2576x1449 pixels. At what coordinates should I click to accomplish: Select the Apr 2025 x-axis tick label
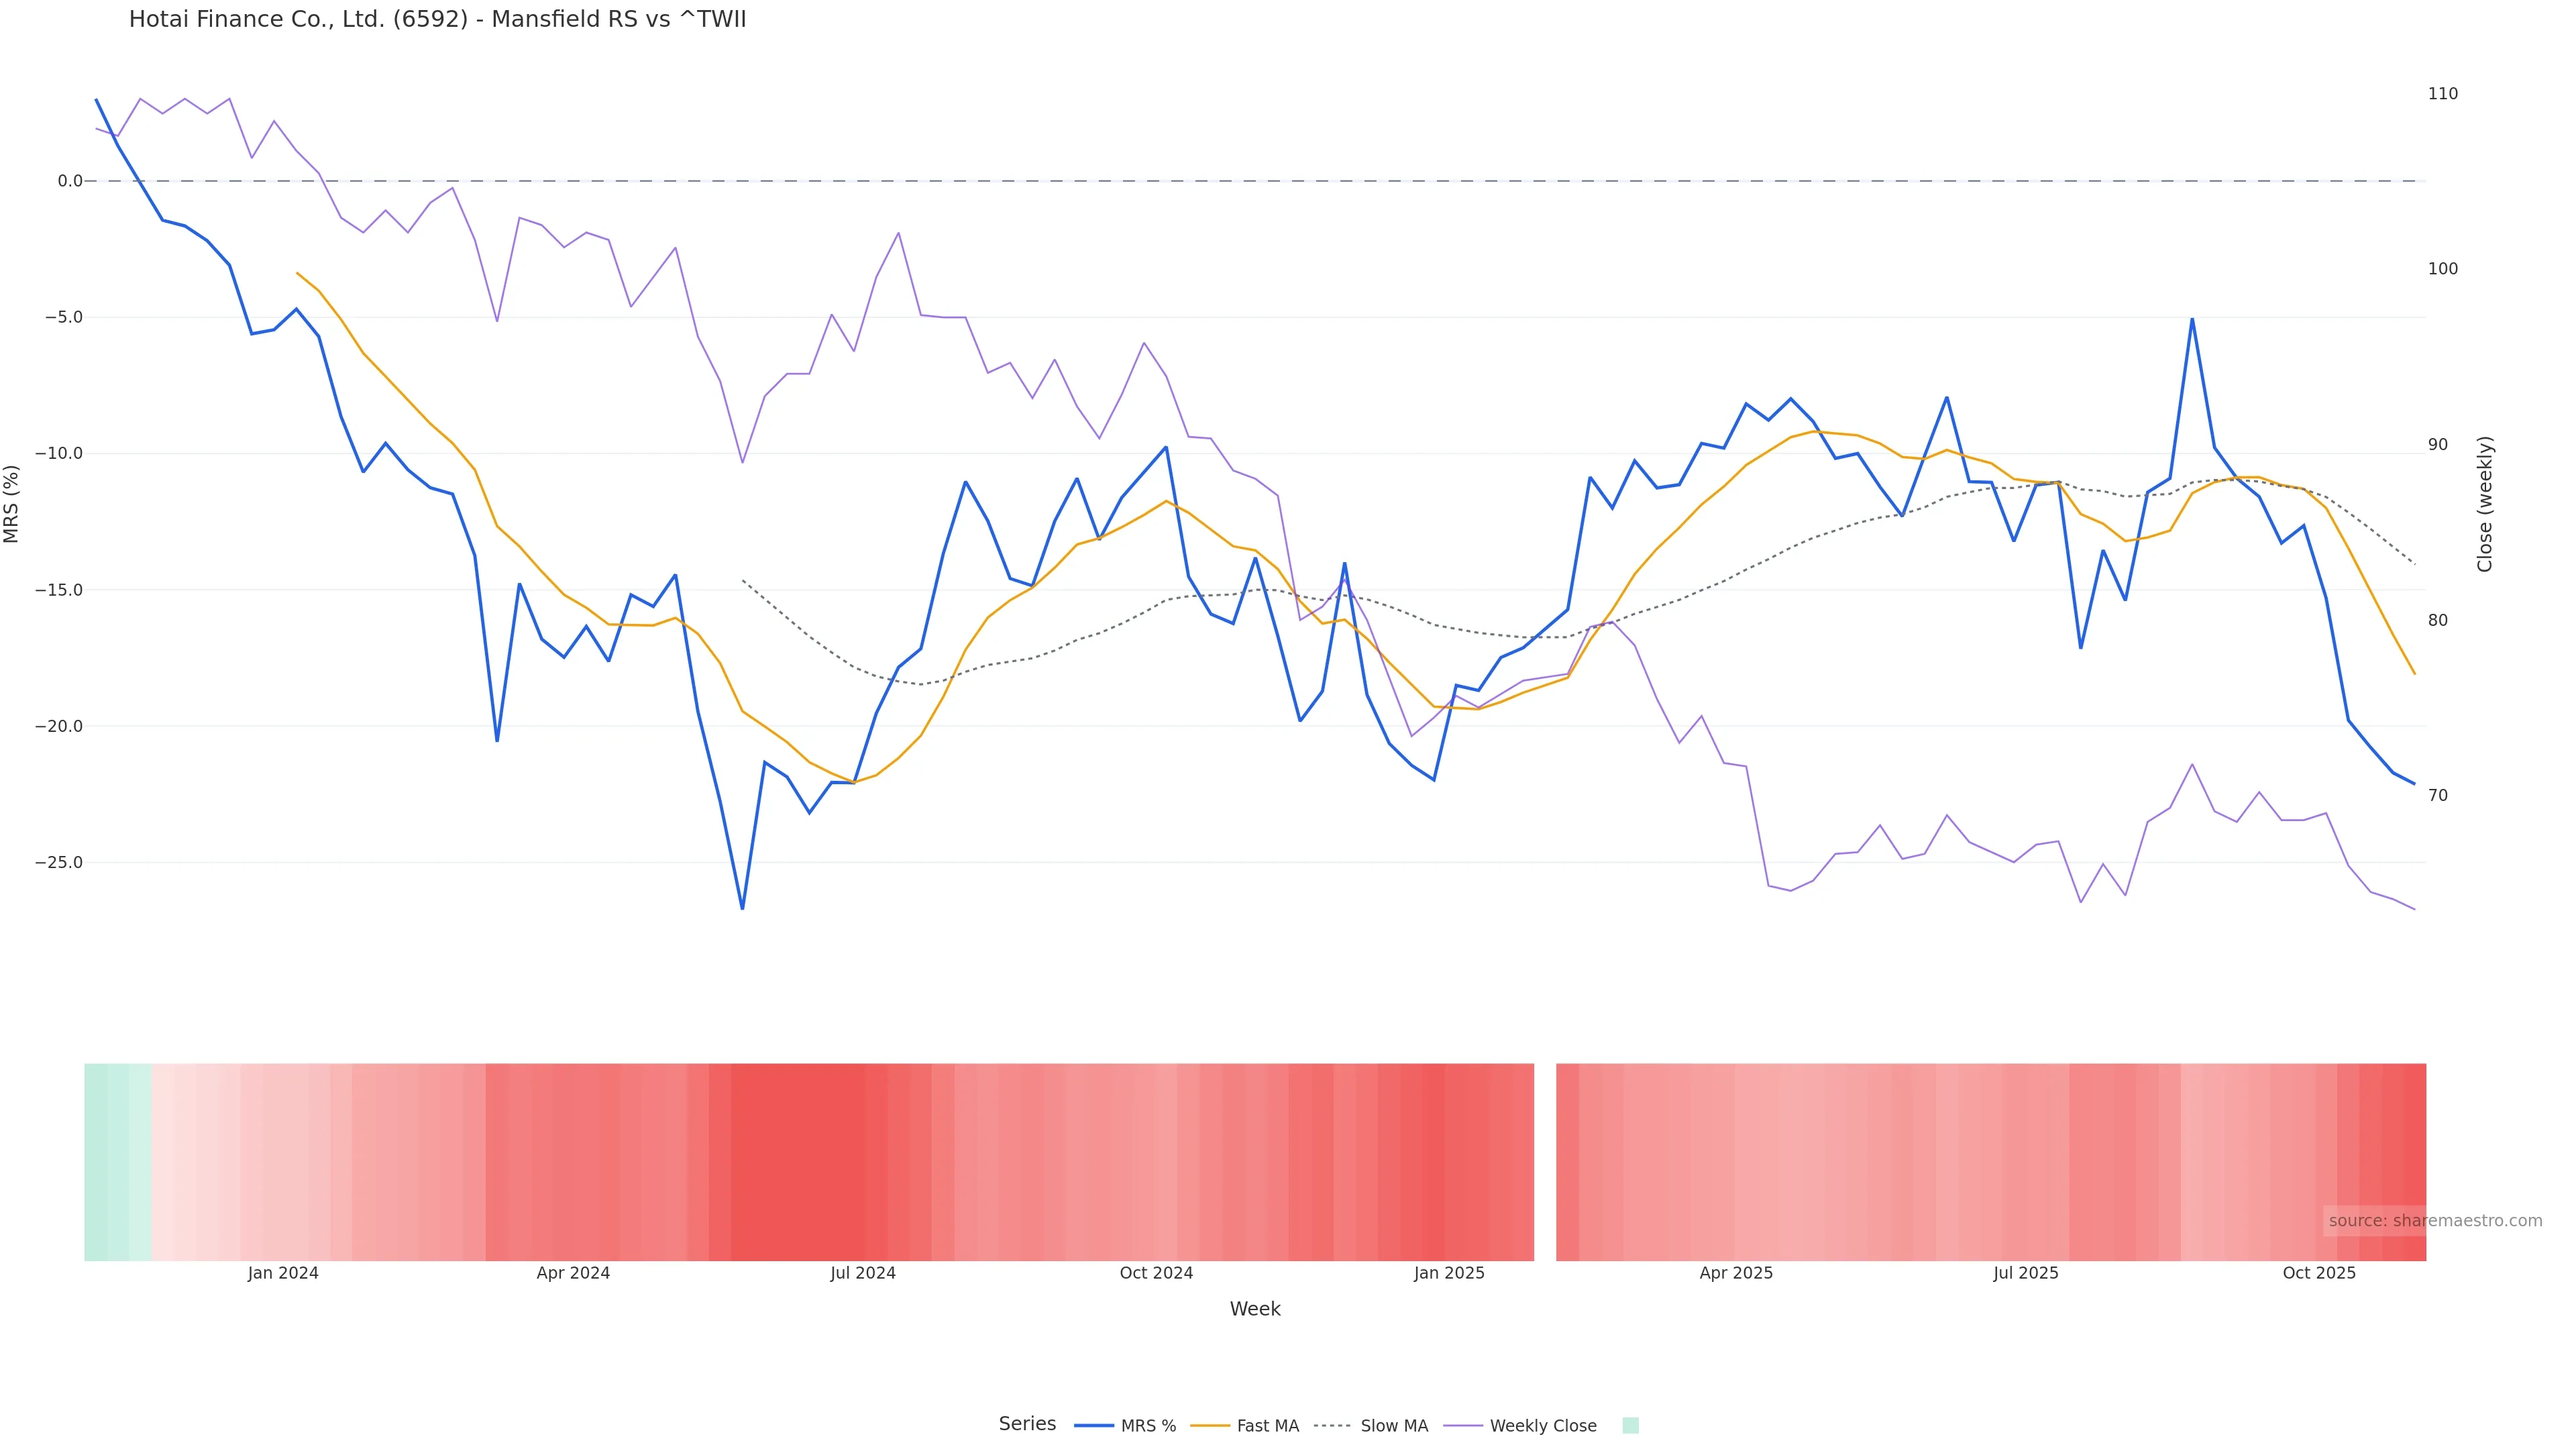click(1736, 1273)
